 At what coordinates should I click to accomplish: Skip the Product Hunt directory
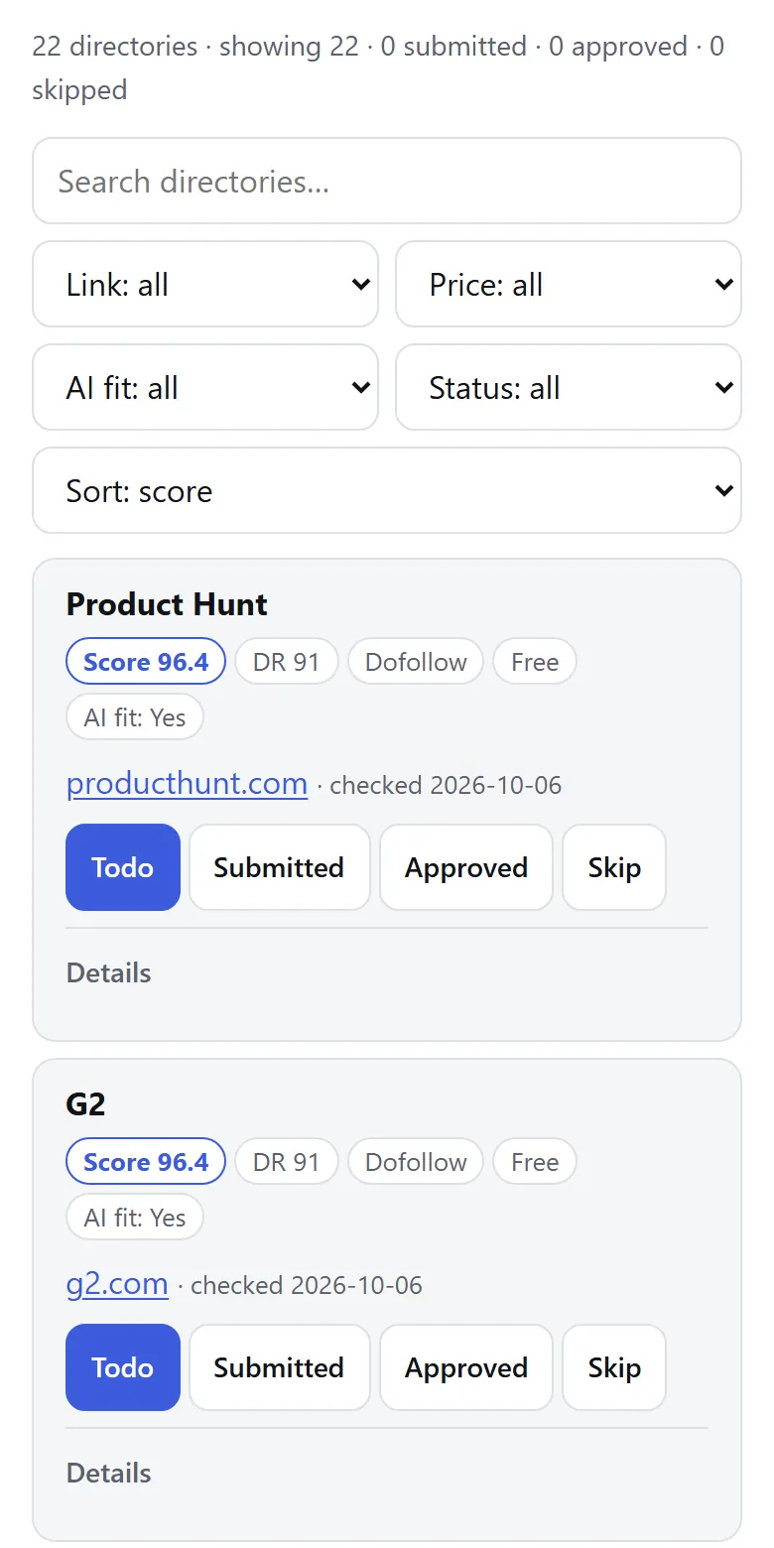614,867
